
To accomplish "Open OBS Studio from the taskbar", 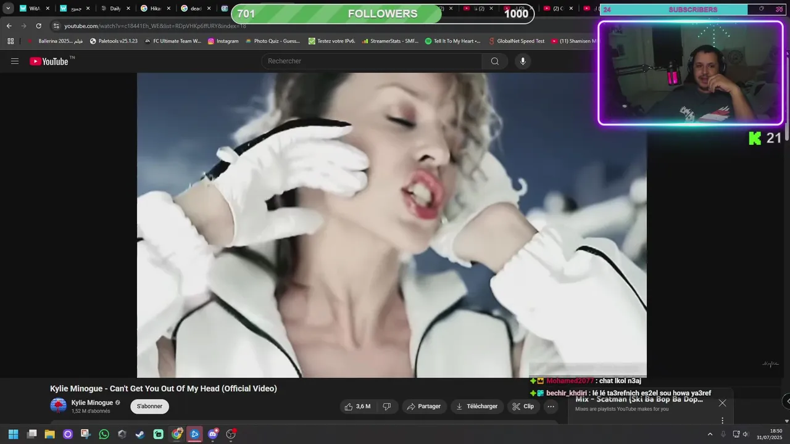I will click(x=231, y=434).
